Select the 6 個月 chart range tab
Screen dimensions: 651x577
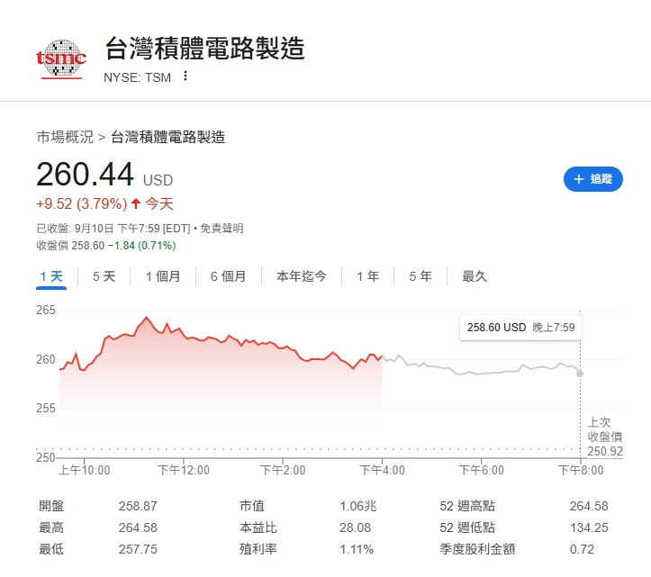(x=228, y=276)
